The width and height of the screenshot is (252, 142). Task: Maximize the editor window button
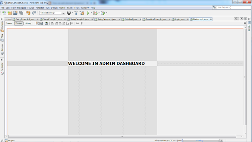245,19
